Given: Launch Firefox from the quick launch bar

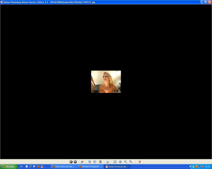Looking at the screenshot, I should (x=38, y=167).
